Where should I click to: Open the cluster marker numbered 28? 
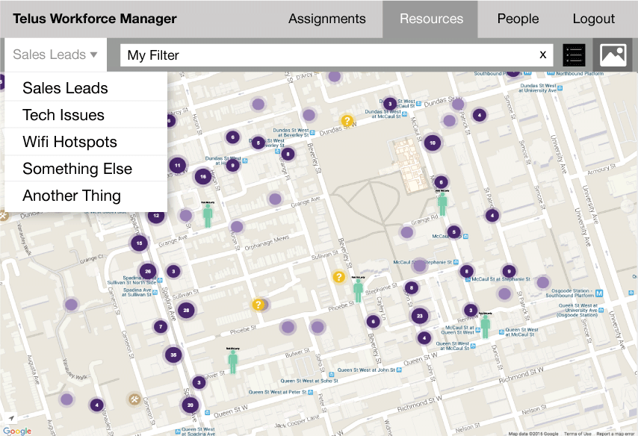[186, 311]
